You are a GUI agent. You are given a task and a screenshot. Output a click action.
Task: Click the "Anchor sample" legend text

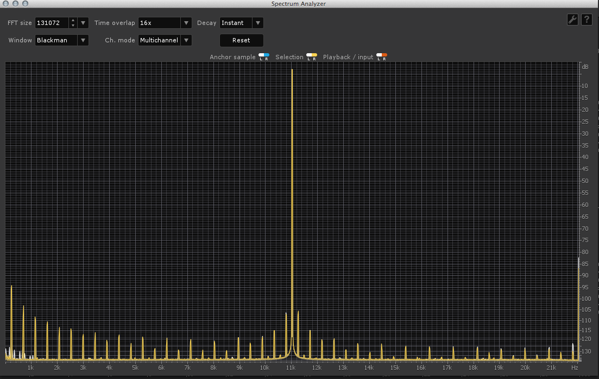[232, 57]
